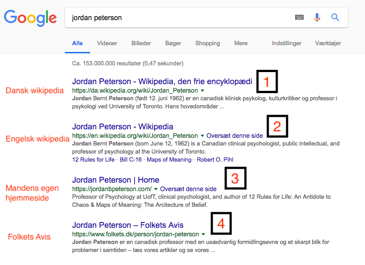Open the Bøger tab
The width and height of the screenshot is (365, 265).
coord(173,43)
